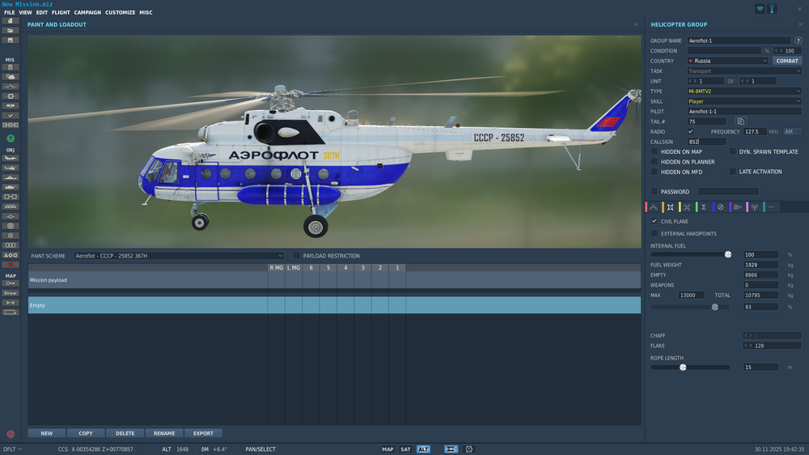This screenshot has height=455, width=809.
Task: Open the CUSTOMIZE menu
Action: click(121, 12)
